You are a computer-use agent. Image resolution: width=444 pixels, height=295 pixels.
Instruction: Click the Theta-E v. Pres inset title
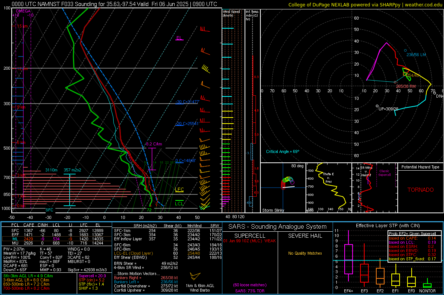click(328, 177)
